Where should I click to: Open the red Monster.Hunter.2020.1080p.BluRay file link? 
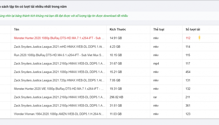(x=59, y=38)
